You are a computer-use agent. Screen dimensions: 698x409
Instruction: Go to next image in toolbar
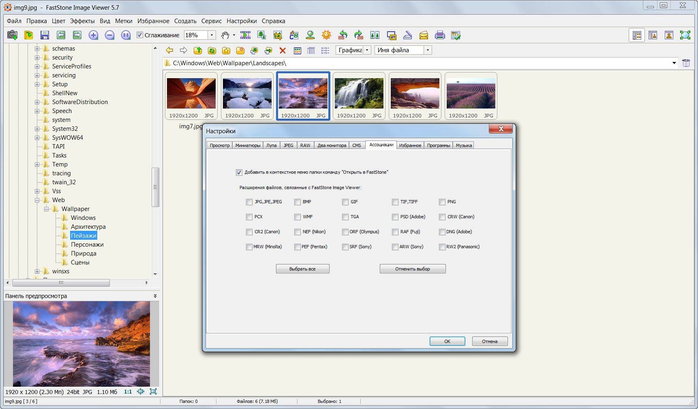(77, 35)
